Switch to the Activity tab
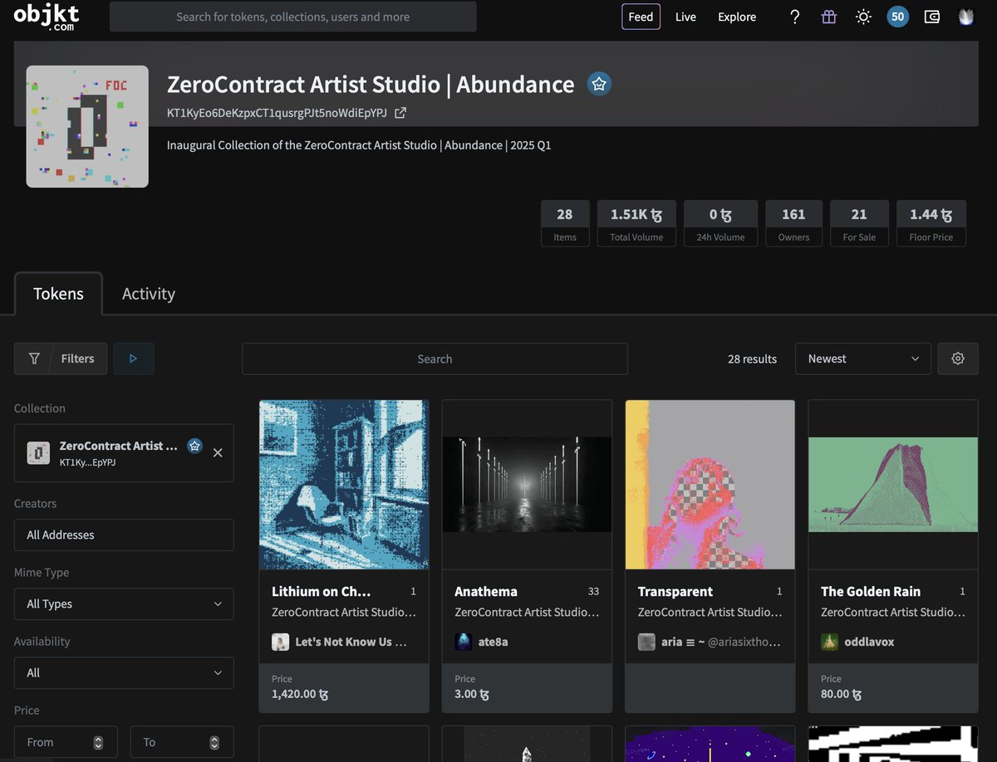Image resolution: width=997 pixels, height=762 pixels. click(x=149, y=294)
